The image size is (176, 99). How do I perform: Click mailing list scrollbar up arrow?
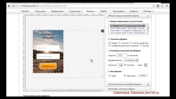click(x=148, y=25)
